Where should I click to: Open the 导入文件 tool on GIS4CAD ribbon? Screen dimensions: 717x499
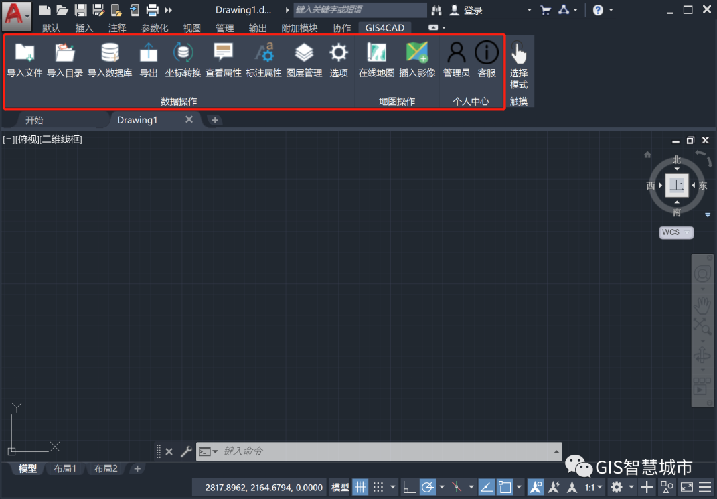[24, 60]
